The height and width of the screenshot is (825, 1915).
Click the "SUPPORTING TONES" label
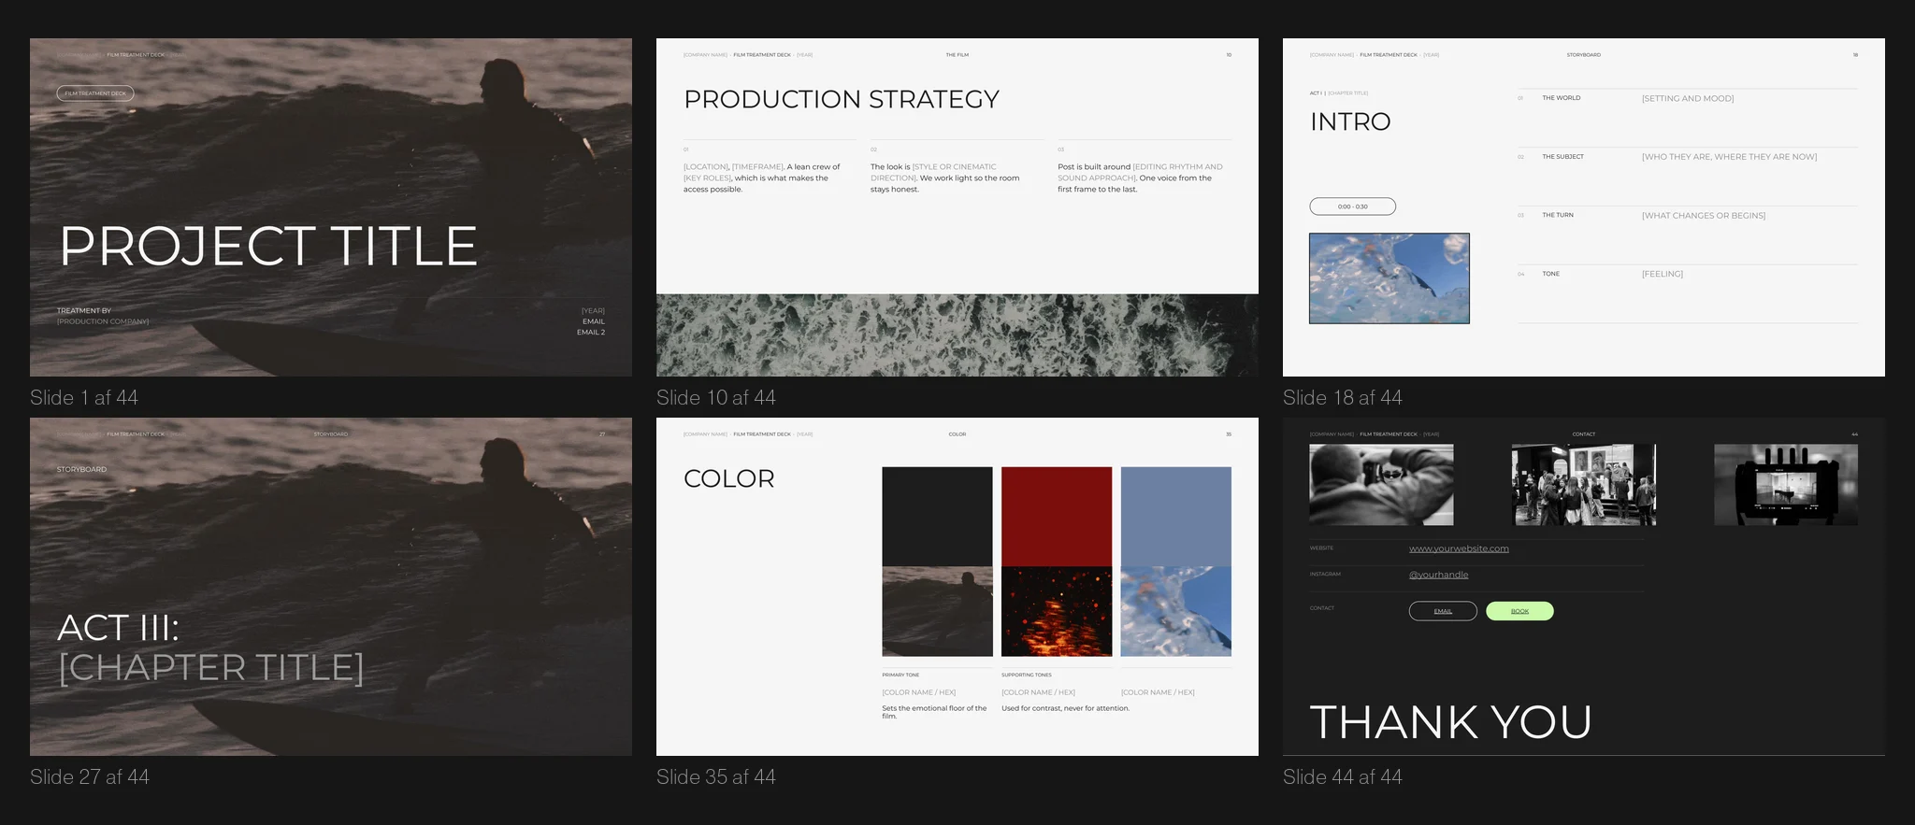pyautogui.click(x=1027, y=675)
